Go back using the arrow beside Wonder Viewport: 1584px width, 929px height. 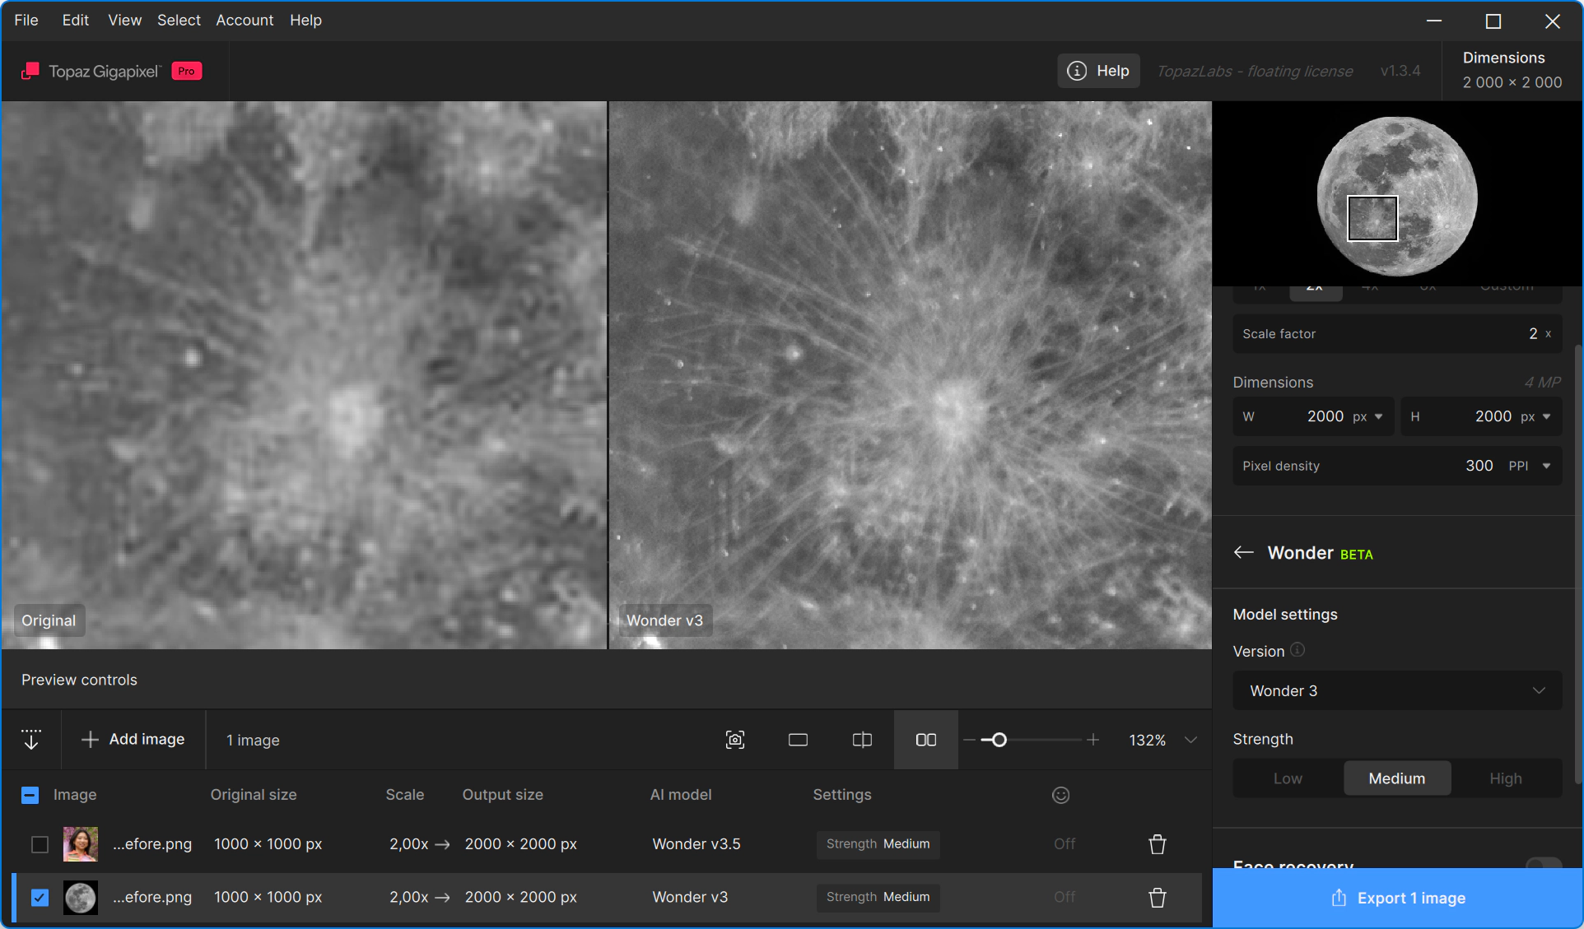(x=1243, y=552)
